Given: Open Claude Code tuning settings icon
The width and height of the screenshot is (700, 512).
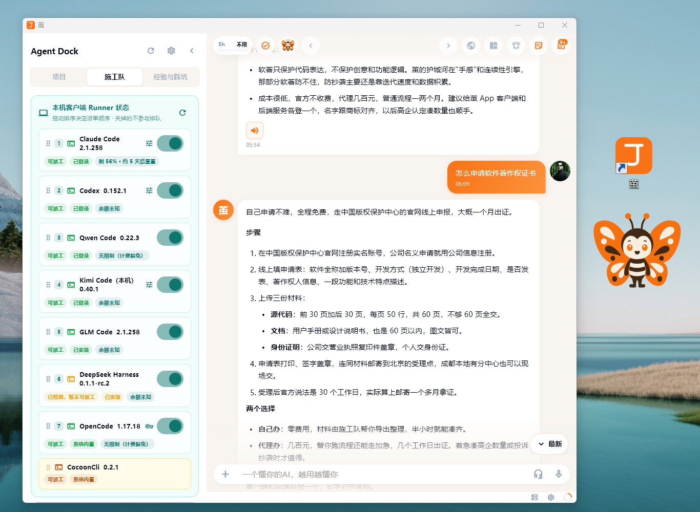Looking at the screenshot, I should point(149,143).
